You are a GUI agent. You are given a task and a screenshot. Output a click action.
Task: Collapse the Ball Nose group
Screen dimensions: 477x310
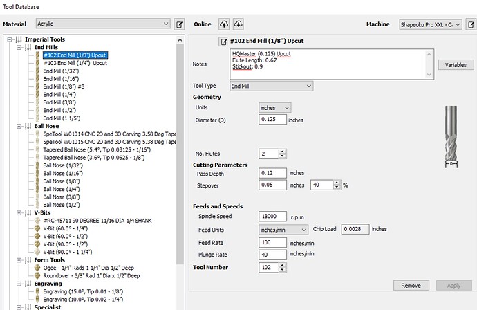pos(19,126)
